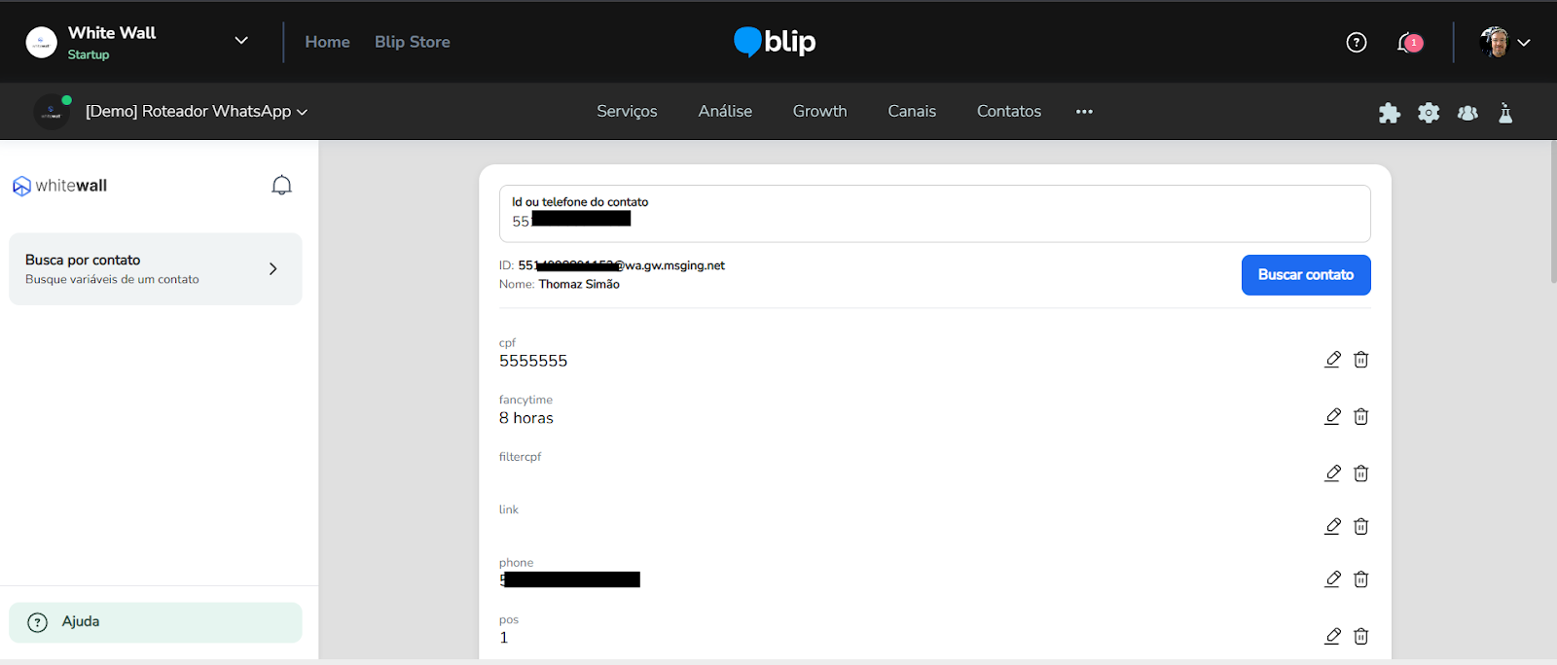1557x665 pixels.
Task: Open the help question mark icon in header
Action: coord(1357,42)
